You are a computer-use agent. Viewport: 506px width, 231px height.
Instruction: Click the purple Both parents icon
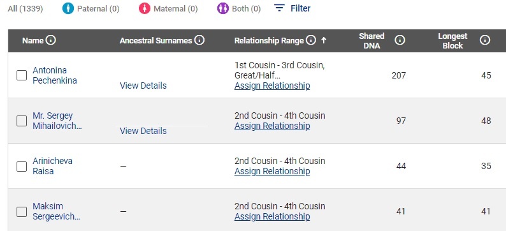click(x=223, y=8)
